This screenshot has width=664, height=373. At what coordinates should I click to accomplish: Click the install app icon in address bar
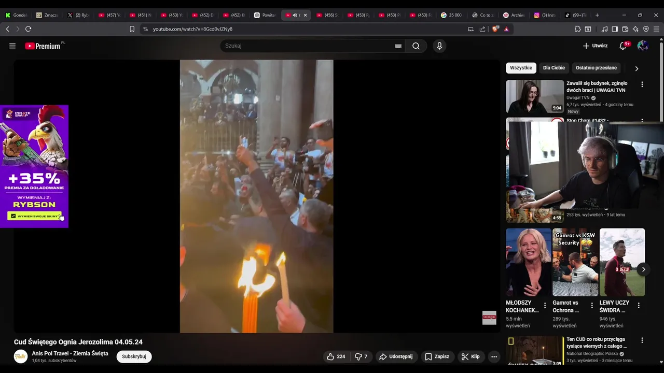(x=471, y=29)
